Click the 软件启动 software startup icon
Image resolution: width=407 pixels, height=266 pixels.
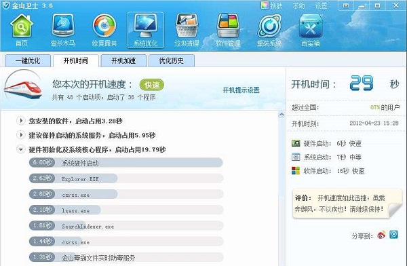[x=296, y=171]
